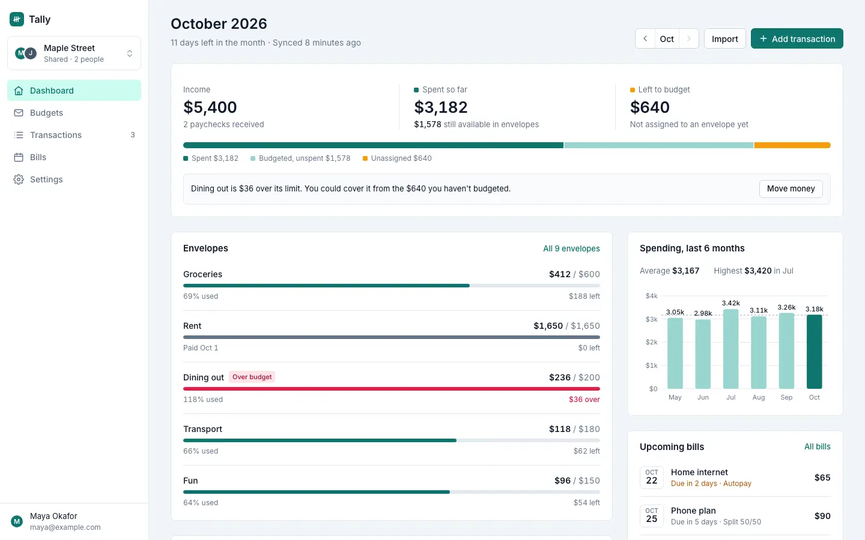Open the All bills link

[818, 446]
